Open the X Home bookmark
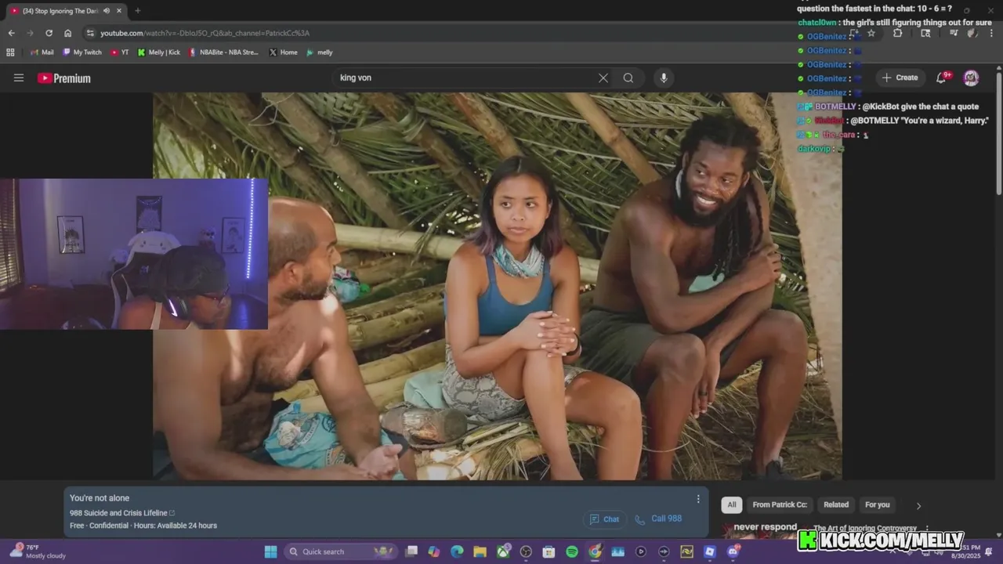This screenshot has height=564, width=1003. point(283,52)
